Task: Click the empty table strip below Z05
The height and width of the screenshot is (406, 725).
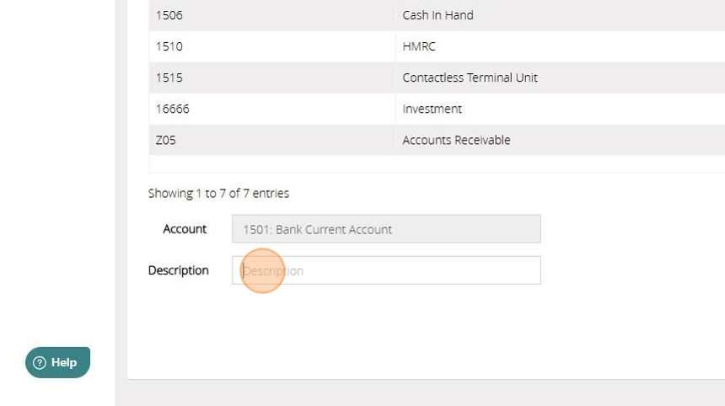Action: (x=422, y=164)
